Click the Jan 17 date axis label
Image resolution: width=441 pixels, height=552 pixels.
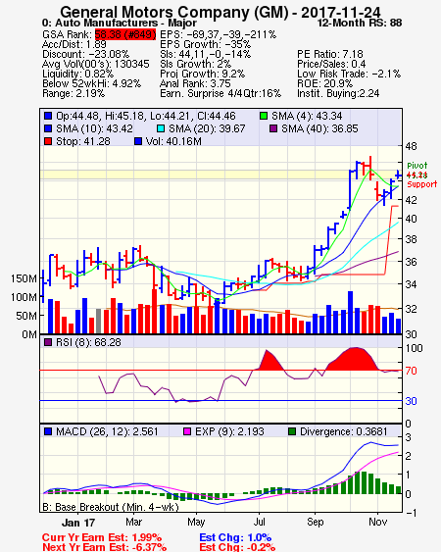point(78,523)
